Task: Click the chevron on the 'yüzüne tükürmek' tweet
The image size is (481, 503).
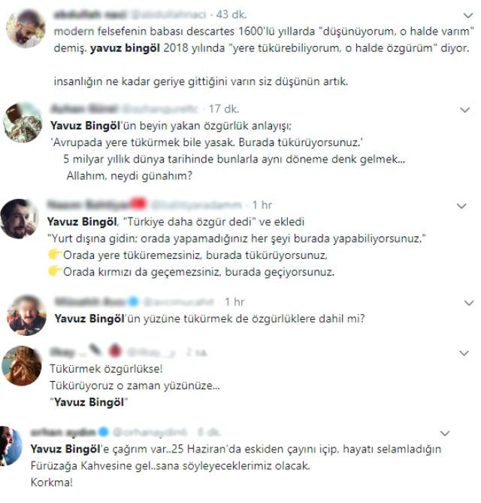Action: coord(469,303)
